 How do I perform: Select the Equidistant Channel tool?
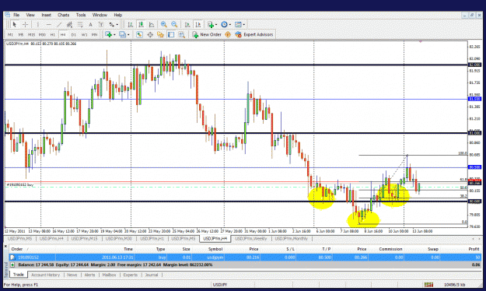point(69,24)
